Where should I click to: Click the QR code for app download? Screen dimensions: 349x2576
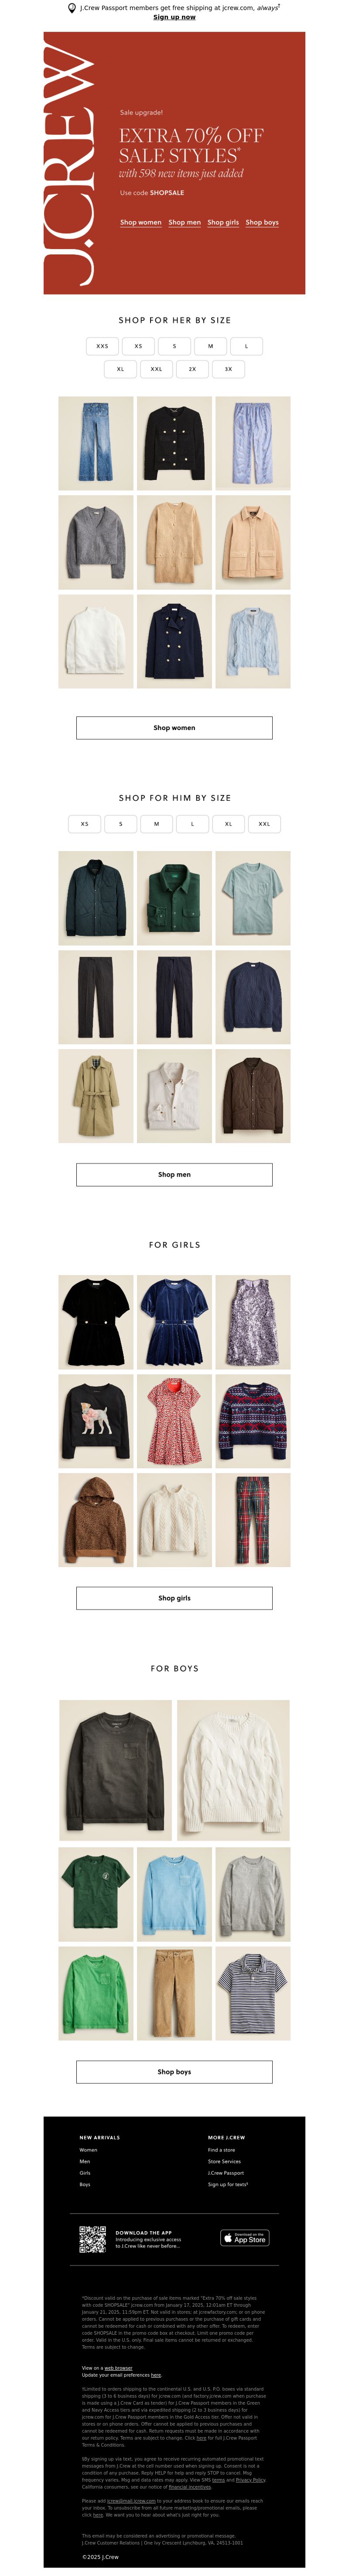tap(93, 2239)
